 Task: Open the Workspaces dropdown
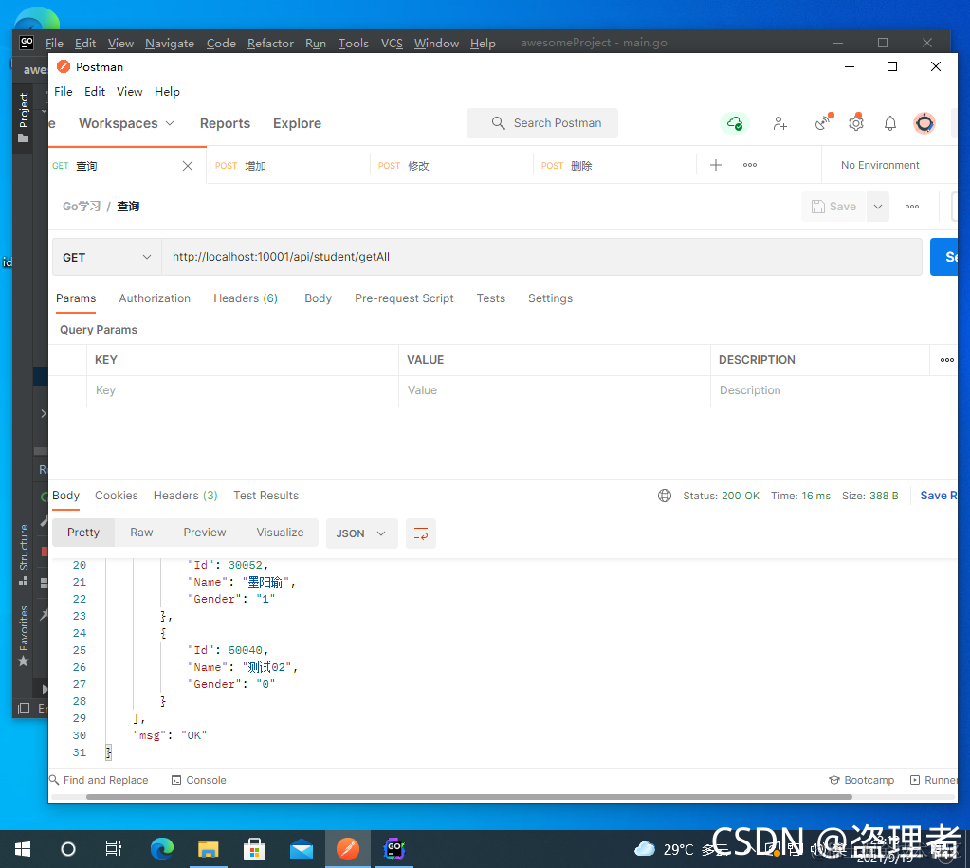point(126,123)
